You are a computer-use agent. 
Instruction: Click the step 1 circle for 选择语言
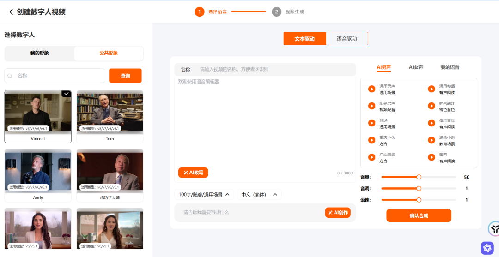pos(200,12)
